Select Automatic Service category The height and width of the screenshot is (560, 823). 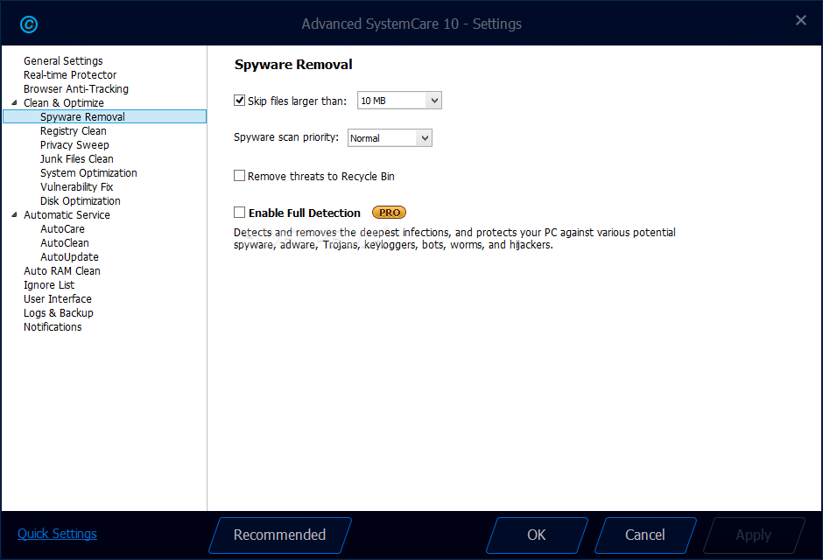click(x=67, y=215)
